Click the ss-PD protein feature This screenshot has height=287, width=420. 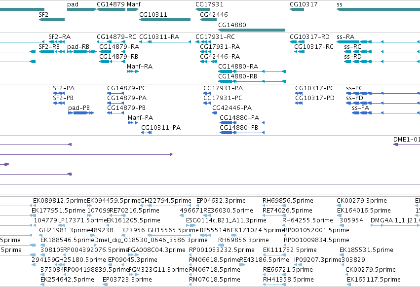[383, 103]
